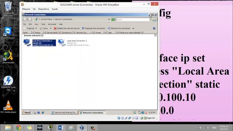Click ENG language indicator in system tray
Image resolution: width=233 pixels, height=131 pixels.
click(214, 128)
